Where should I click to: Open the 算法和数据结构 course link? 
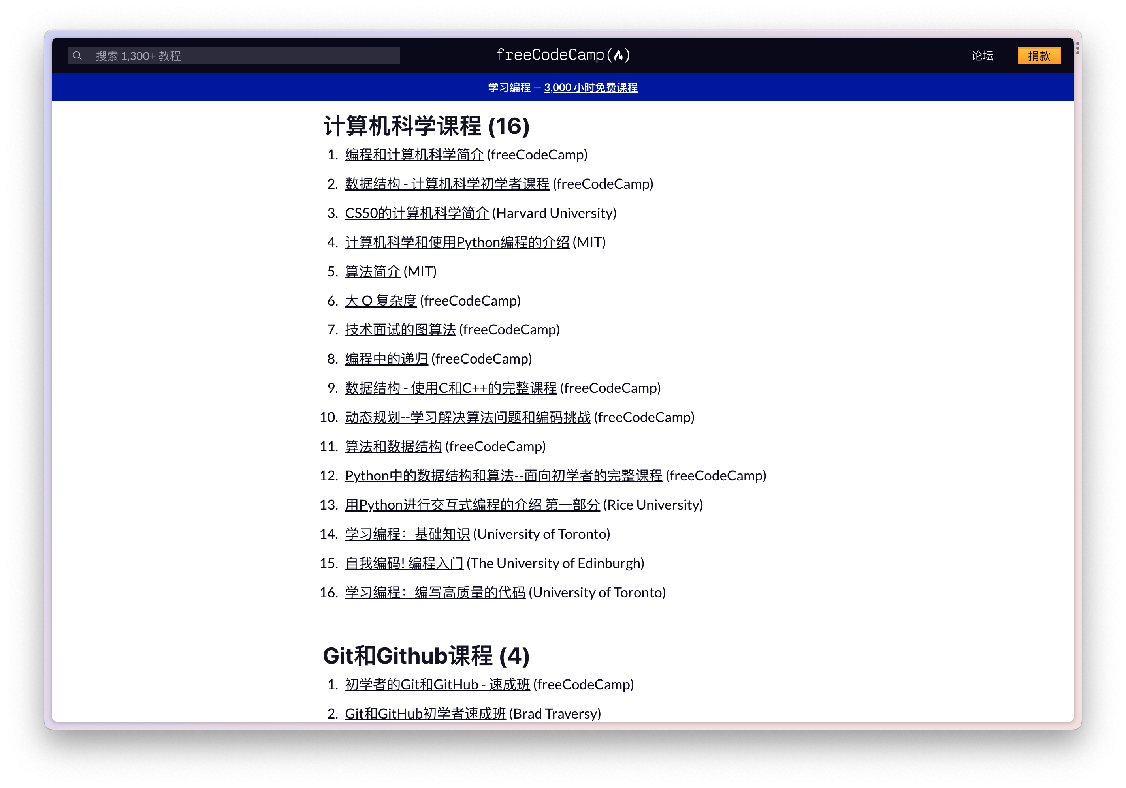394,447
